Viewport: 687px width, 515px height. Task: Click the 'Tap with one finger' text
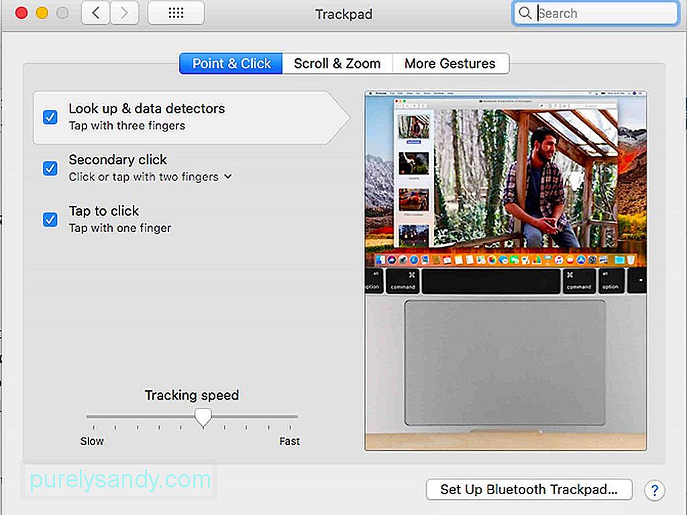pyautogui.click(x=120, y=228)
